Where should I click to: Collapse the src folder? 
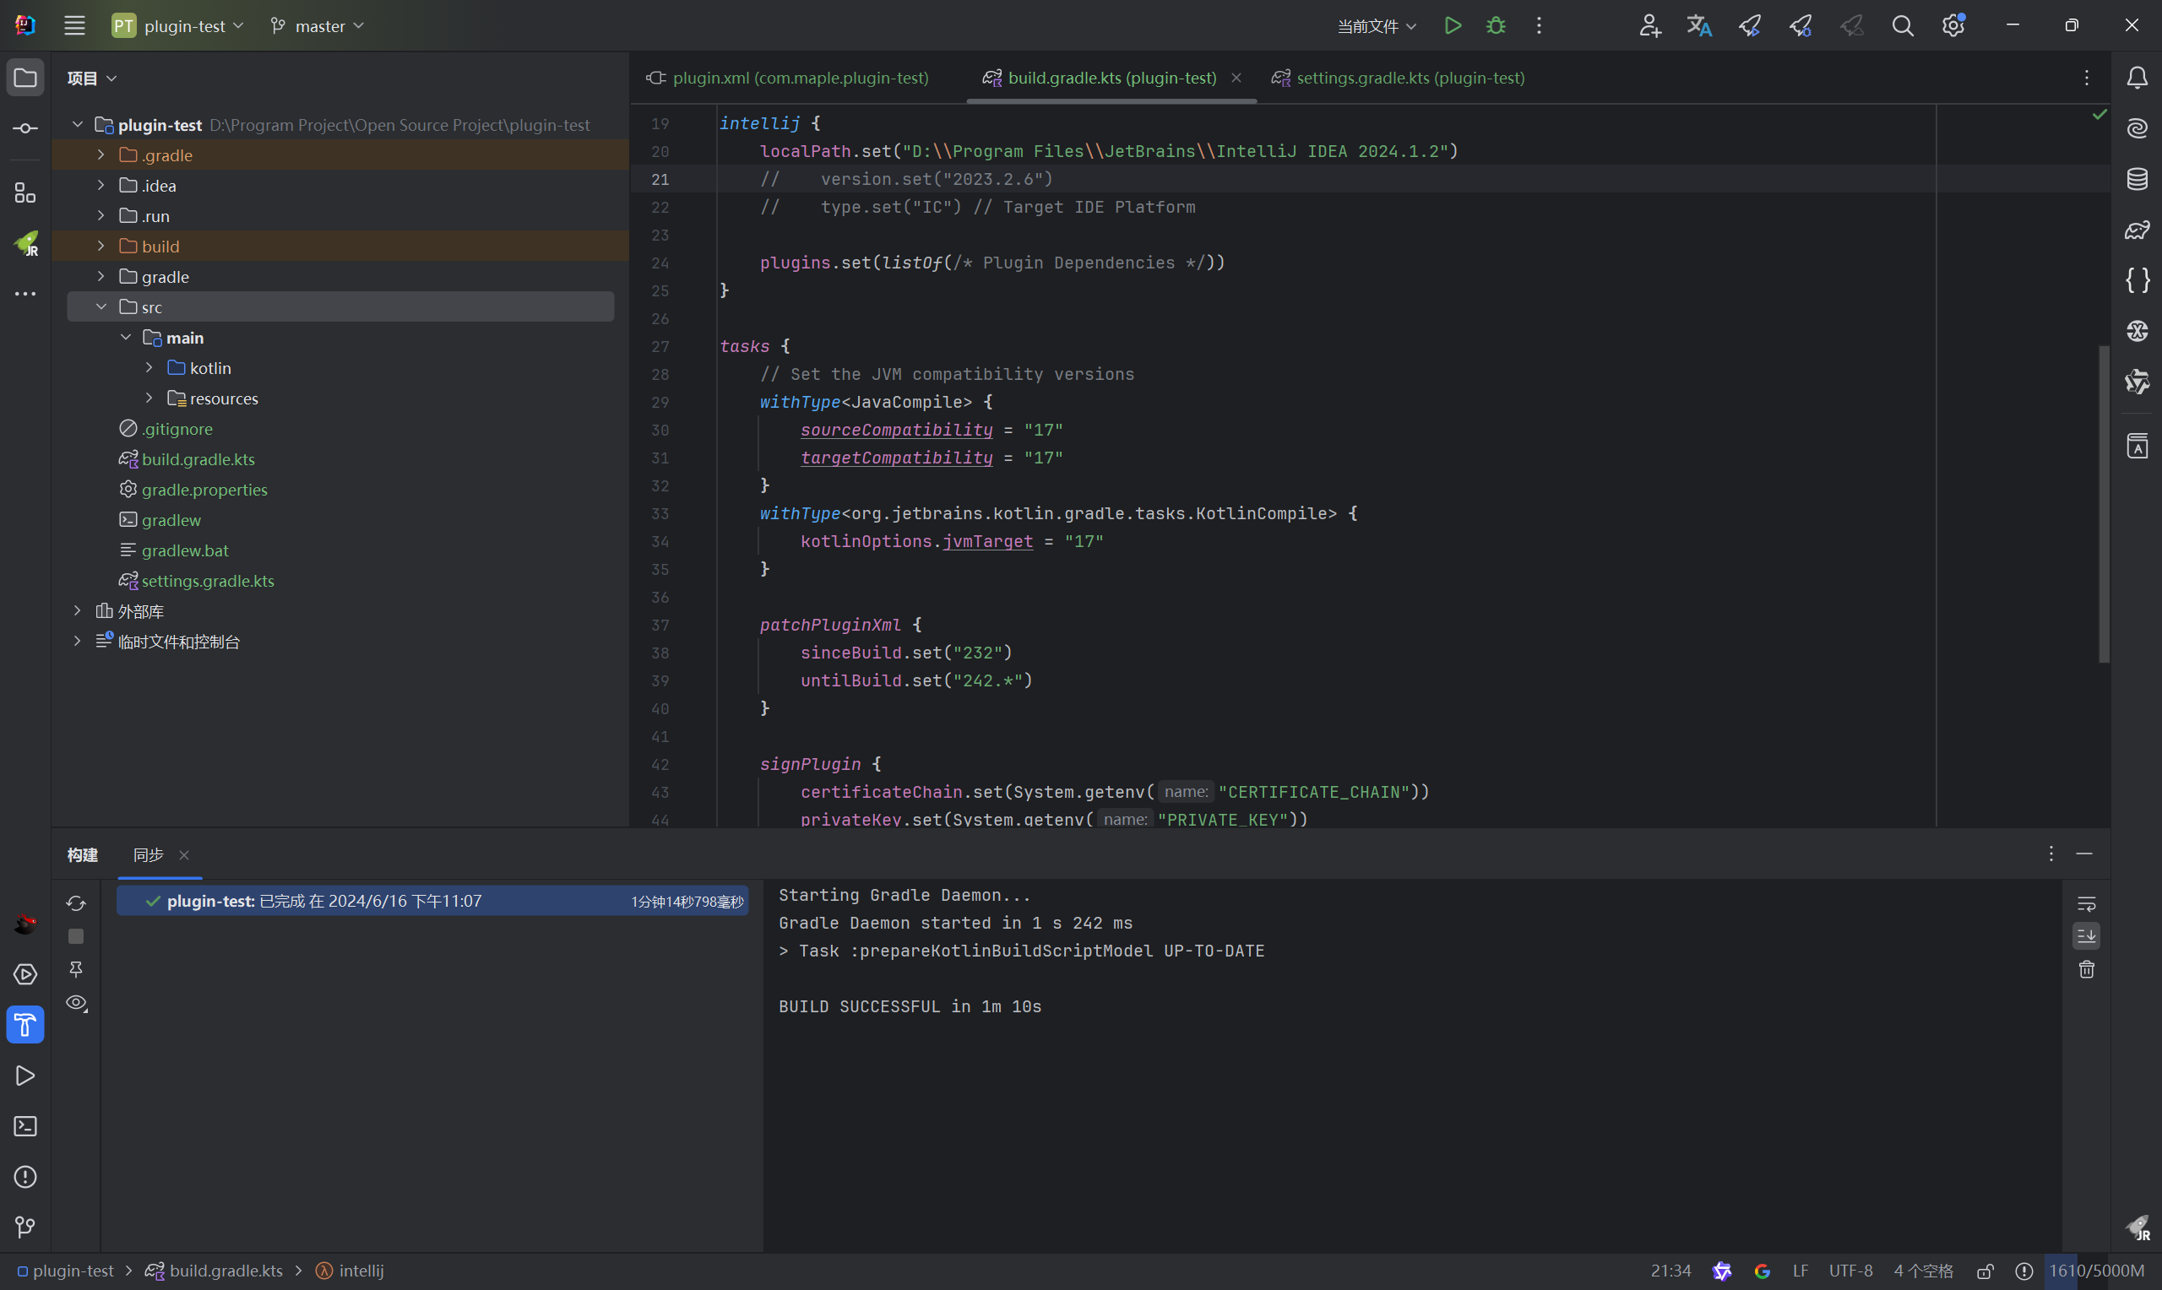pos(101,306)
